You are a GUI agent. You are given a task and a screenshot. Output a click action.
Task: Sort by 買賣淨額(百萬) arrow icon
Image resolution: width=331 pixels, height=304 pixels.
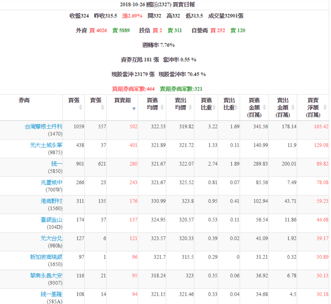tap(325, 107)
